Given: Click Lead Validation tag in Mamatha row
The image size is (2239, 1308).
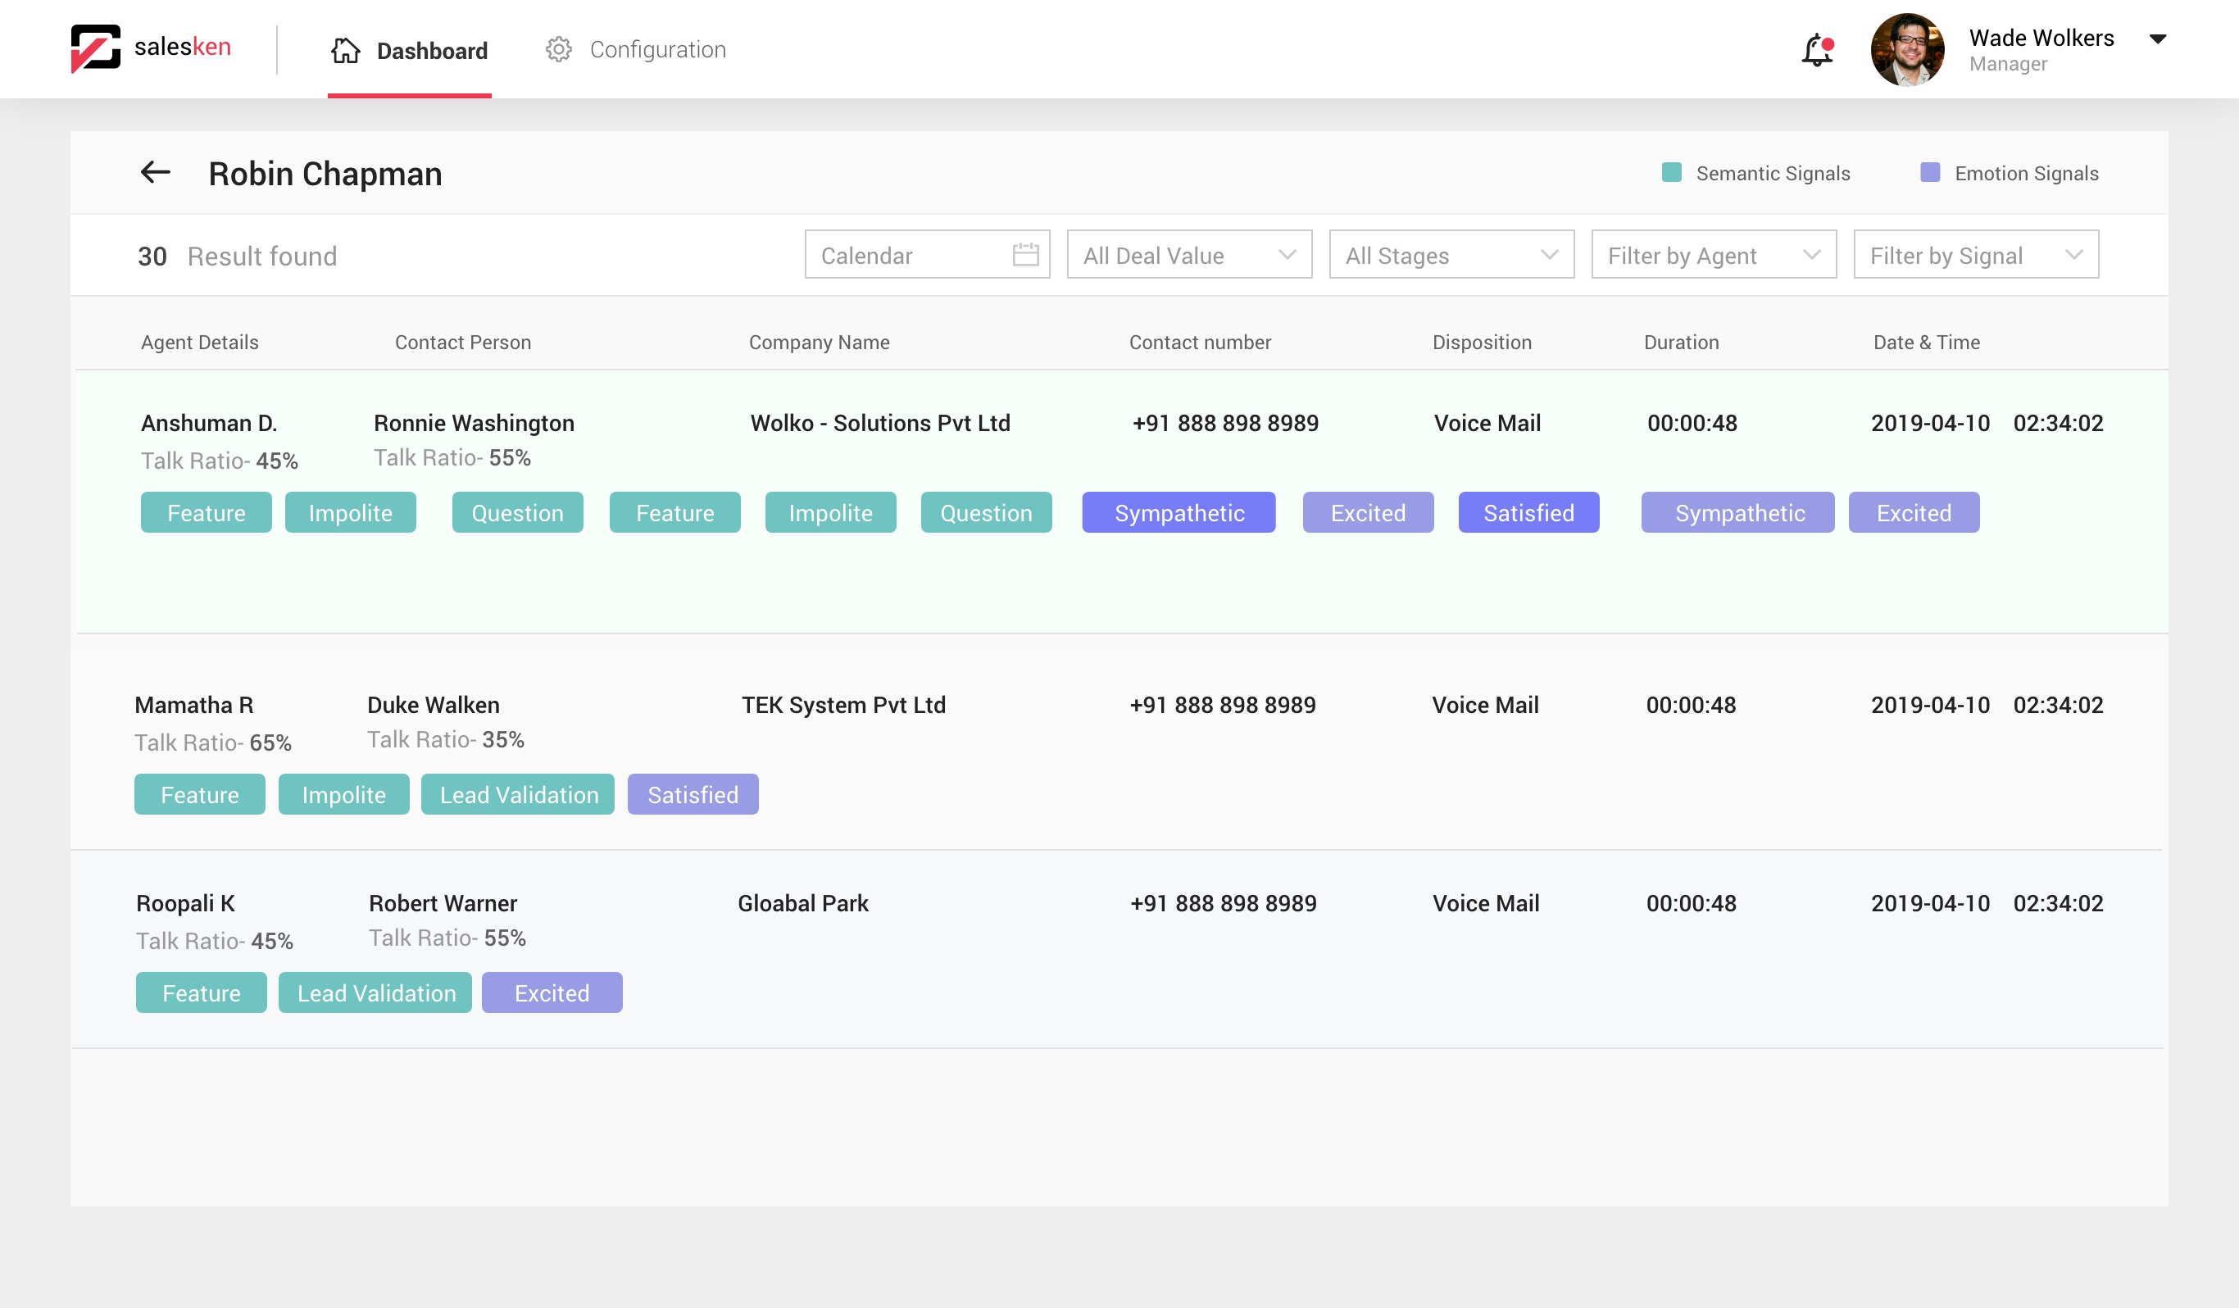Looking at the screenshot, I should [x=518, y=794].
